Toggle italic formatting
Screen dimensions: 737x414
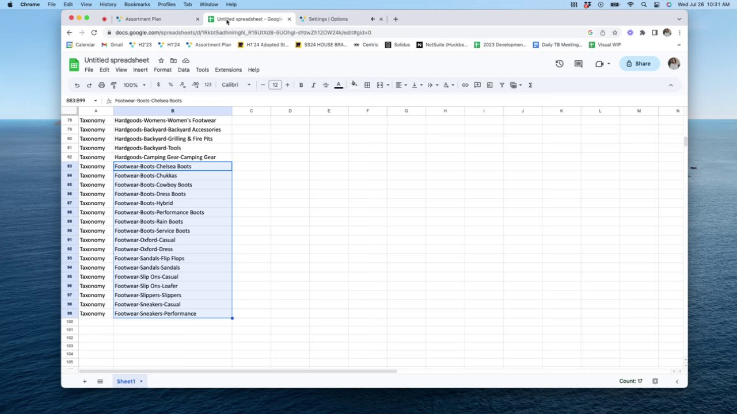coord(313,85)
